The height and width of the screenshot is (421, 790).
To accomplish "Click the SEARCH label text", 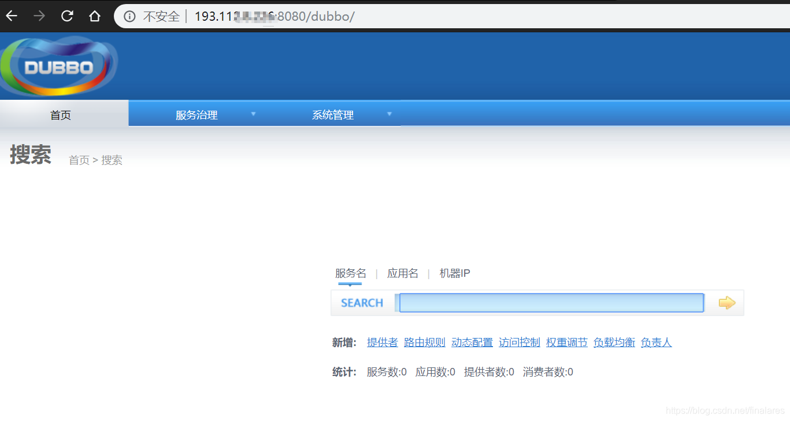I will click(x=362, y=303).
